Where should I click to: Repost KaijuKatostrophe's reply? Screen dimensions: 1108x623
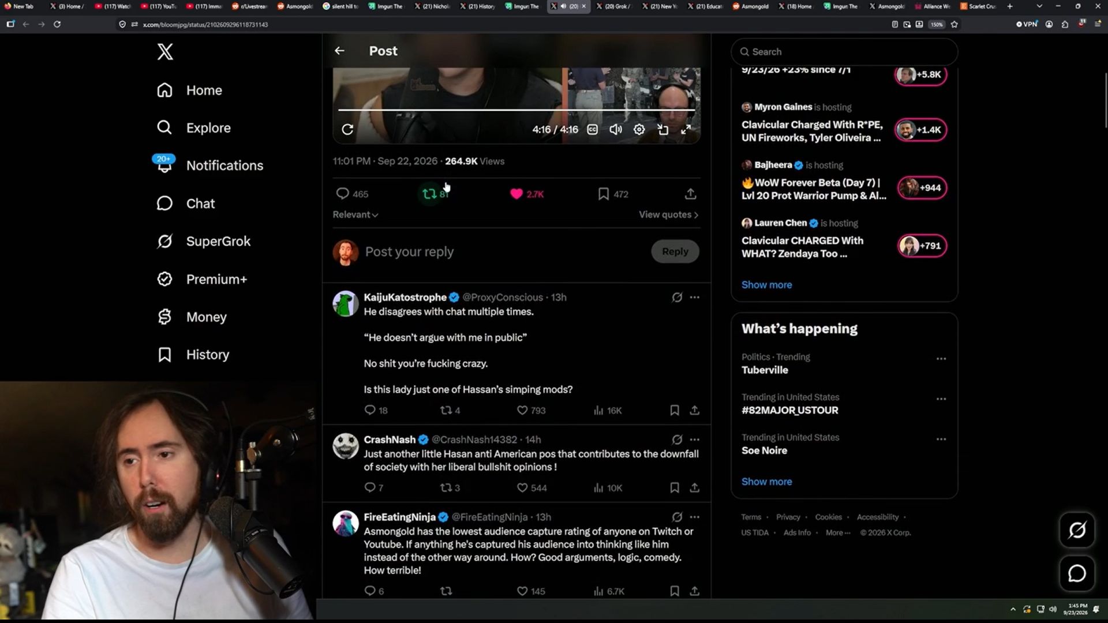pyautogui.click(x=446, y=410)
